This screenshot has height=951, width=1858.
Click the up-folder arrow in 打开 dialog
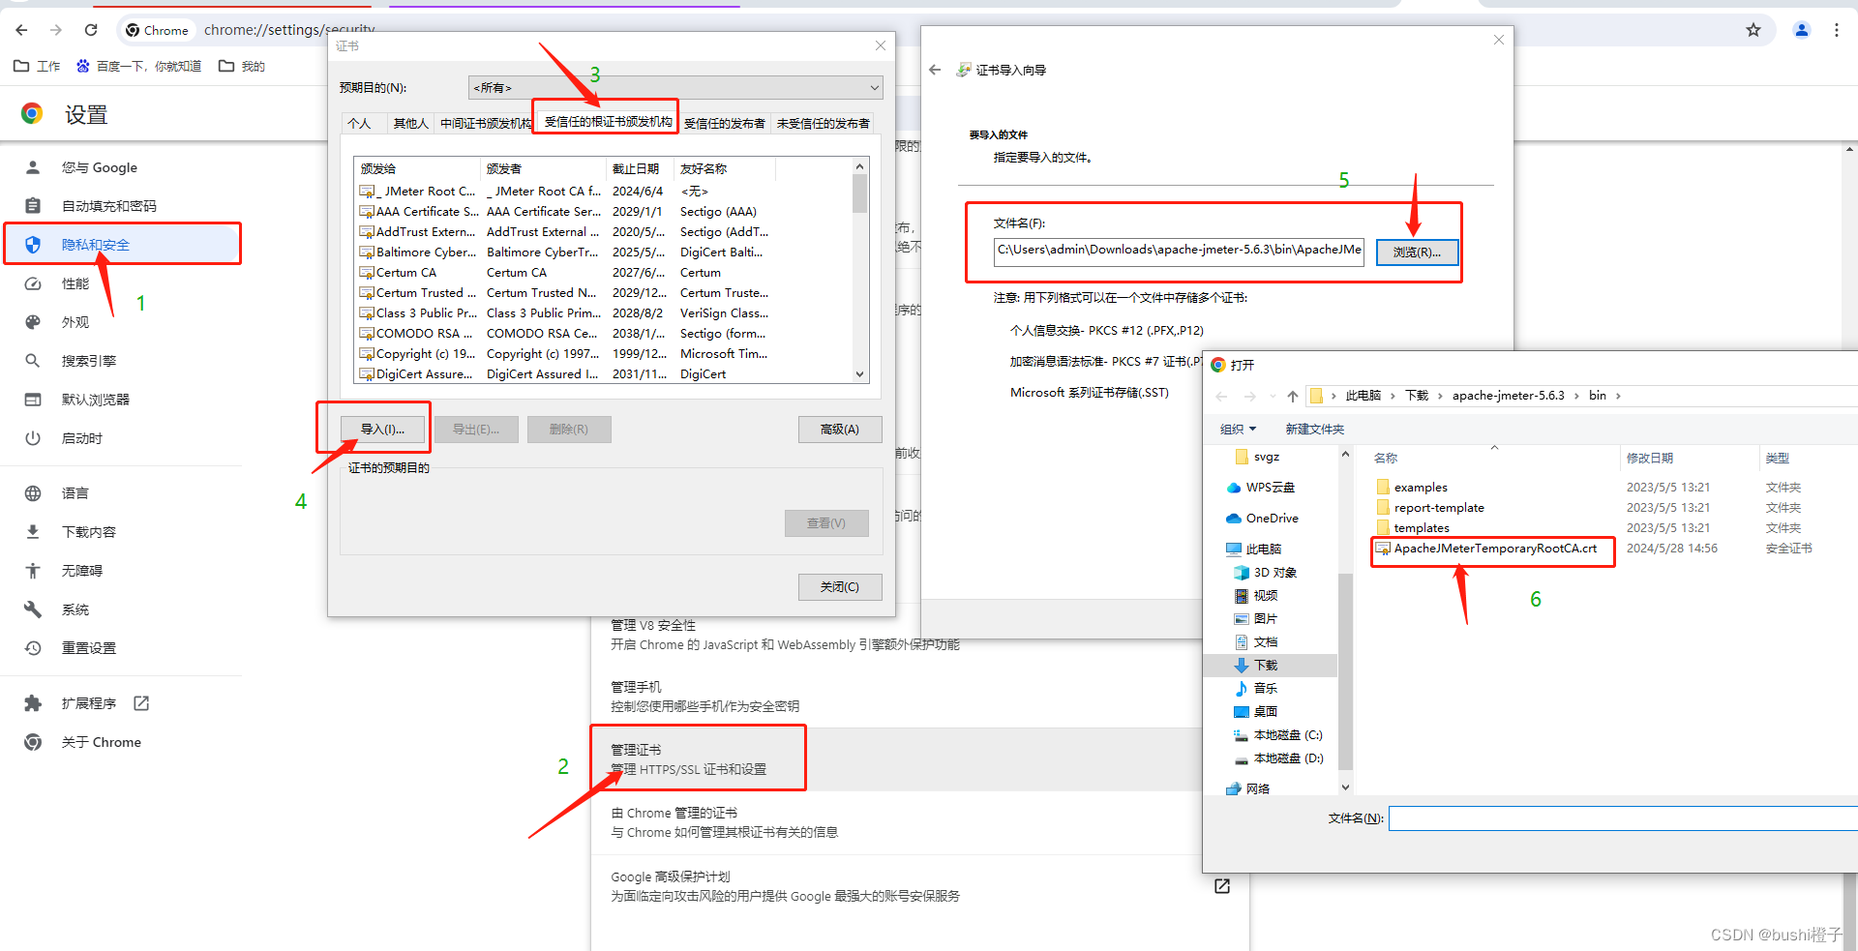pyautogui.click(x=1293, y=396)
